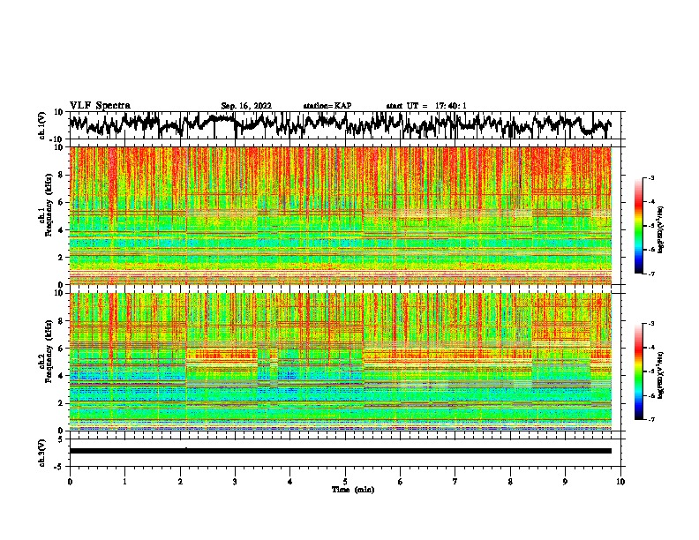The width and height of the screenshot is (699, 540).
Task: Click the 'start UT = 17:40:1' text
Action: click(425, 106)
